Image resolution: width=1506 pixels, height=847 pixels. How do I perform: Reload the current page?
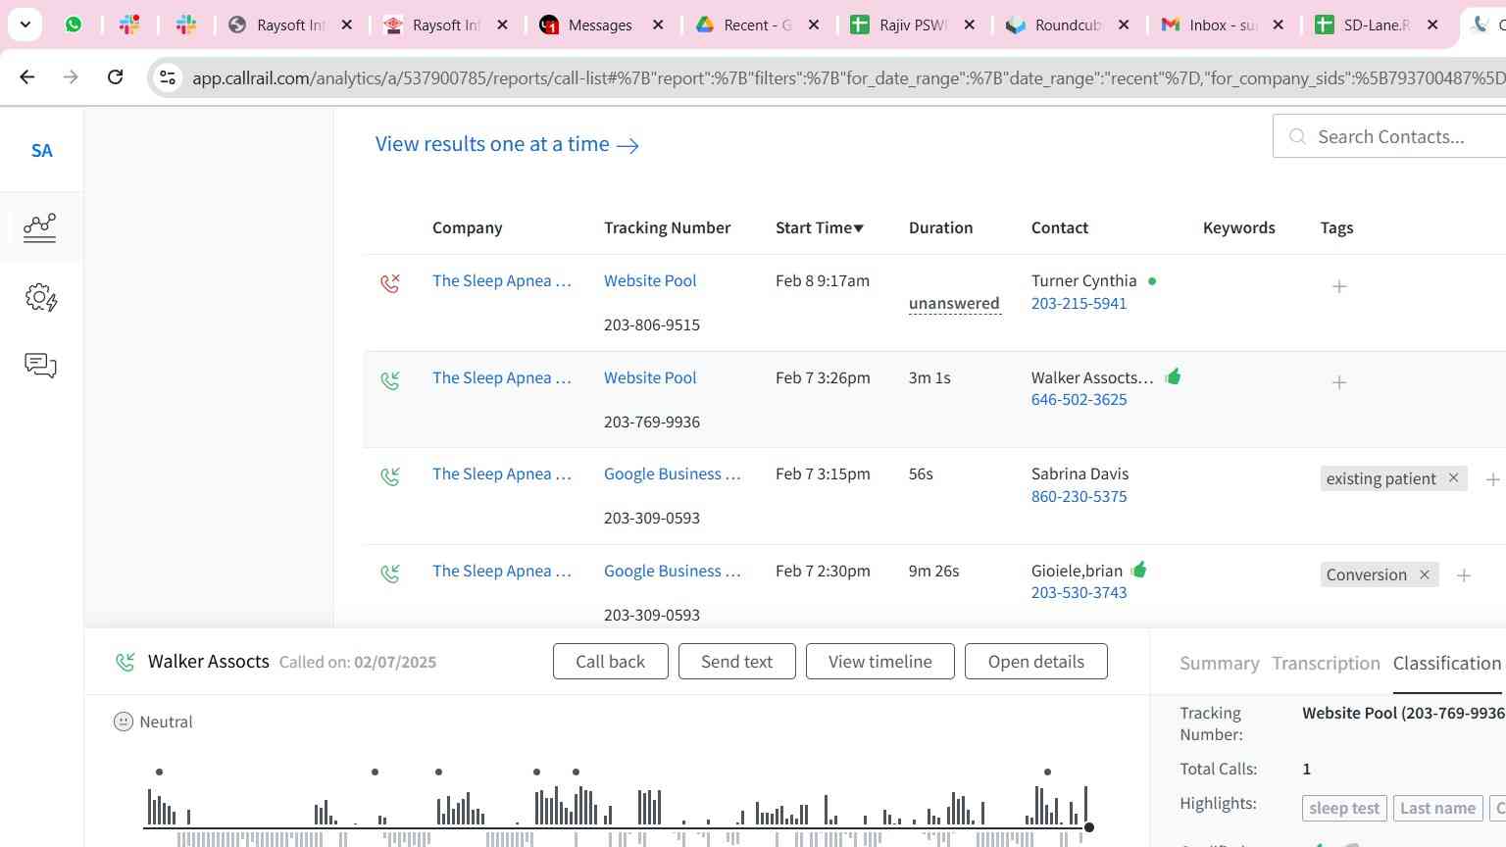coord(115,76)
